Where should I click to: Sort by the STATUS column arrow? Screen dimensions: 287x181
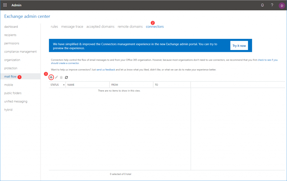[64, 85]
